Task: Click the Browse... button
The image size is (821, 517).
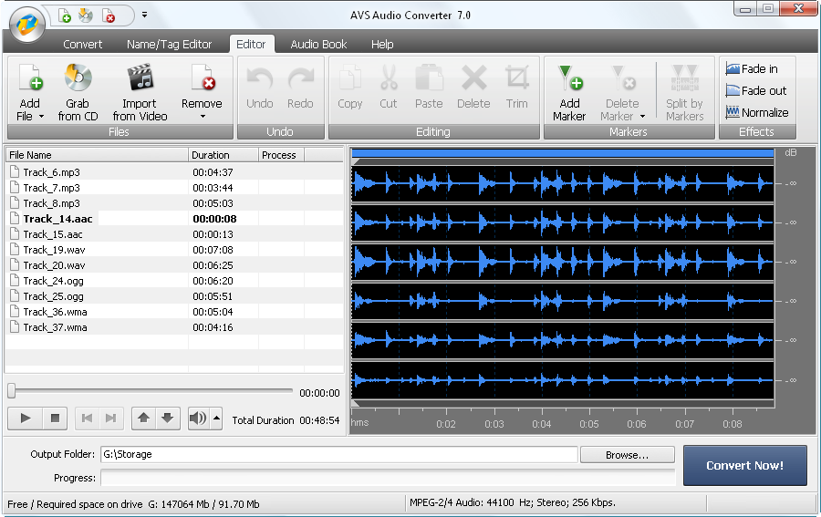Action: [x=627, y=454]
